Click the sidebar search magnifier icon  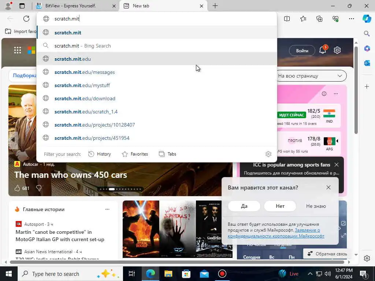coord(367,33)
